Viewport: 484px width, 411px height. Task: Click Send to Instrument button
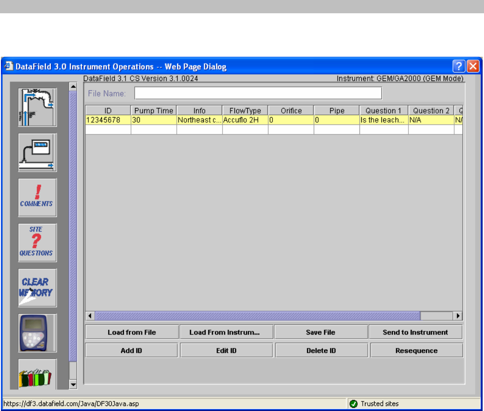point(415,332)
